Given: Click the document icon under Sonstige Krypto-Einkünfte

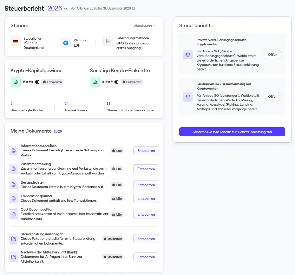Looking at the screenshot, I should (95, 82).
